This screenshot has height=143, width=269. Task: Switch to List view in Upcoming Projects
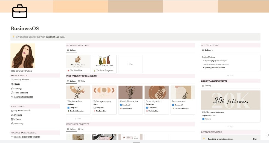click(81, 129)
